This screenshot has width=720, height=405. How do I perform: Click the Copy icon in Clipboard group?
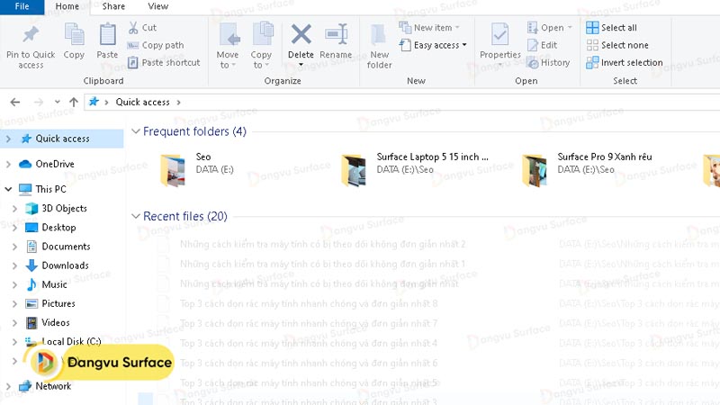(x=74, y=34)
